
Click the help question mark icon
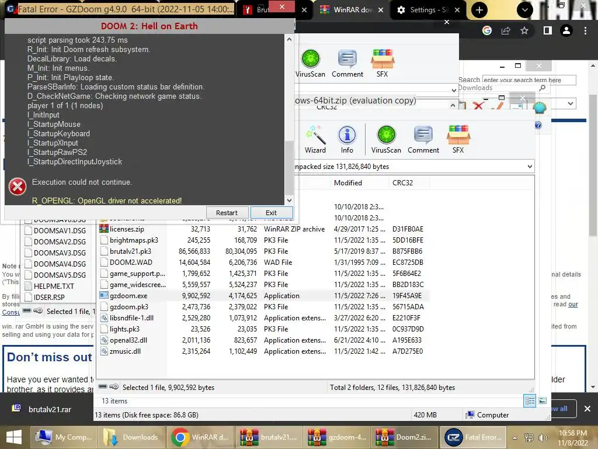(x=538, y=125)
